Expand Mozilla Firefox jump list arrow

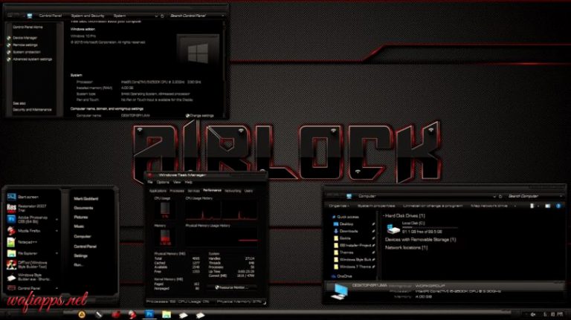pos(57,231)
